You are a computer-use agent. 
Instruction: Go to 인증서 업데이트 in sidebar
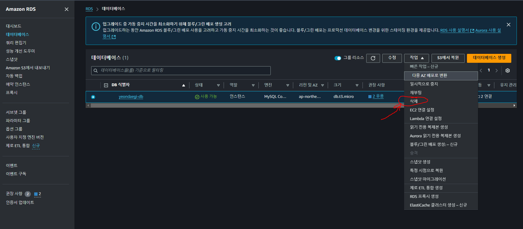click(x=20, y=203)
